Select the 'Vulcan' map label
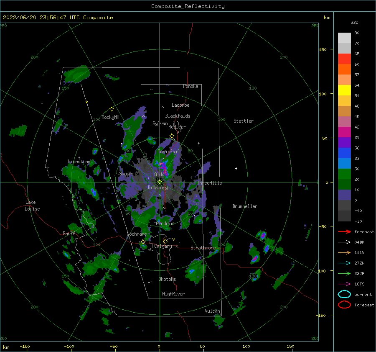 pos(213,311)
